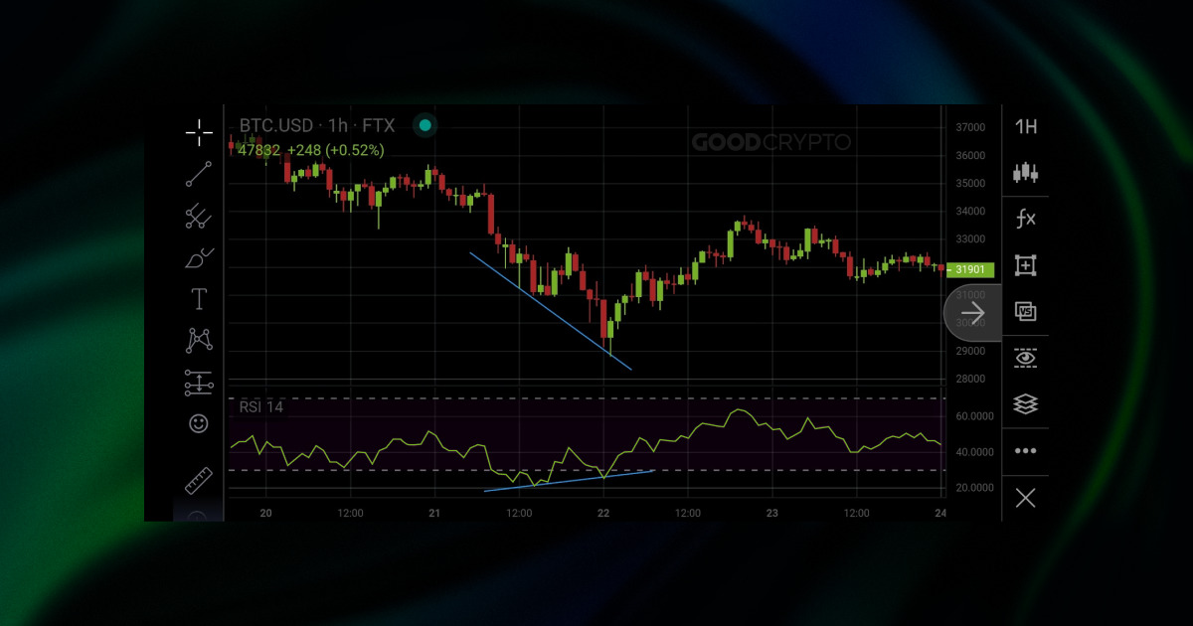
Task: Select the text annotation tool
Action: 199,297
